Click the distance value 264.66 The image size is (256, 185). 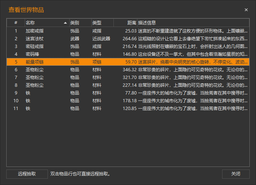tap(130, 39)
